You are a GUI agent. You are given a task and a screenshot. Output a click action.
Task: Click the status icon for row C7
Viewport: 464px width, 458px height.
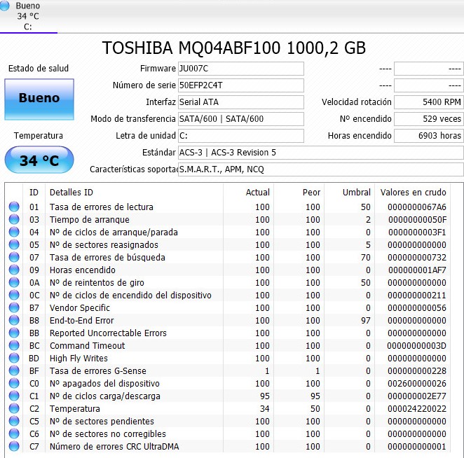[14, 446]
